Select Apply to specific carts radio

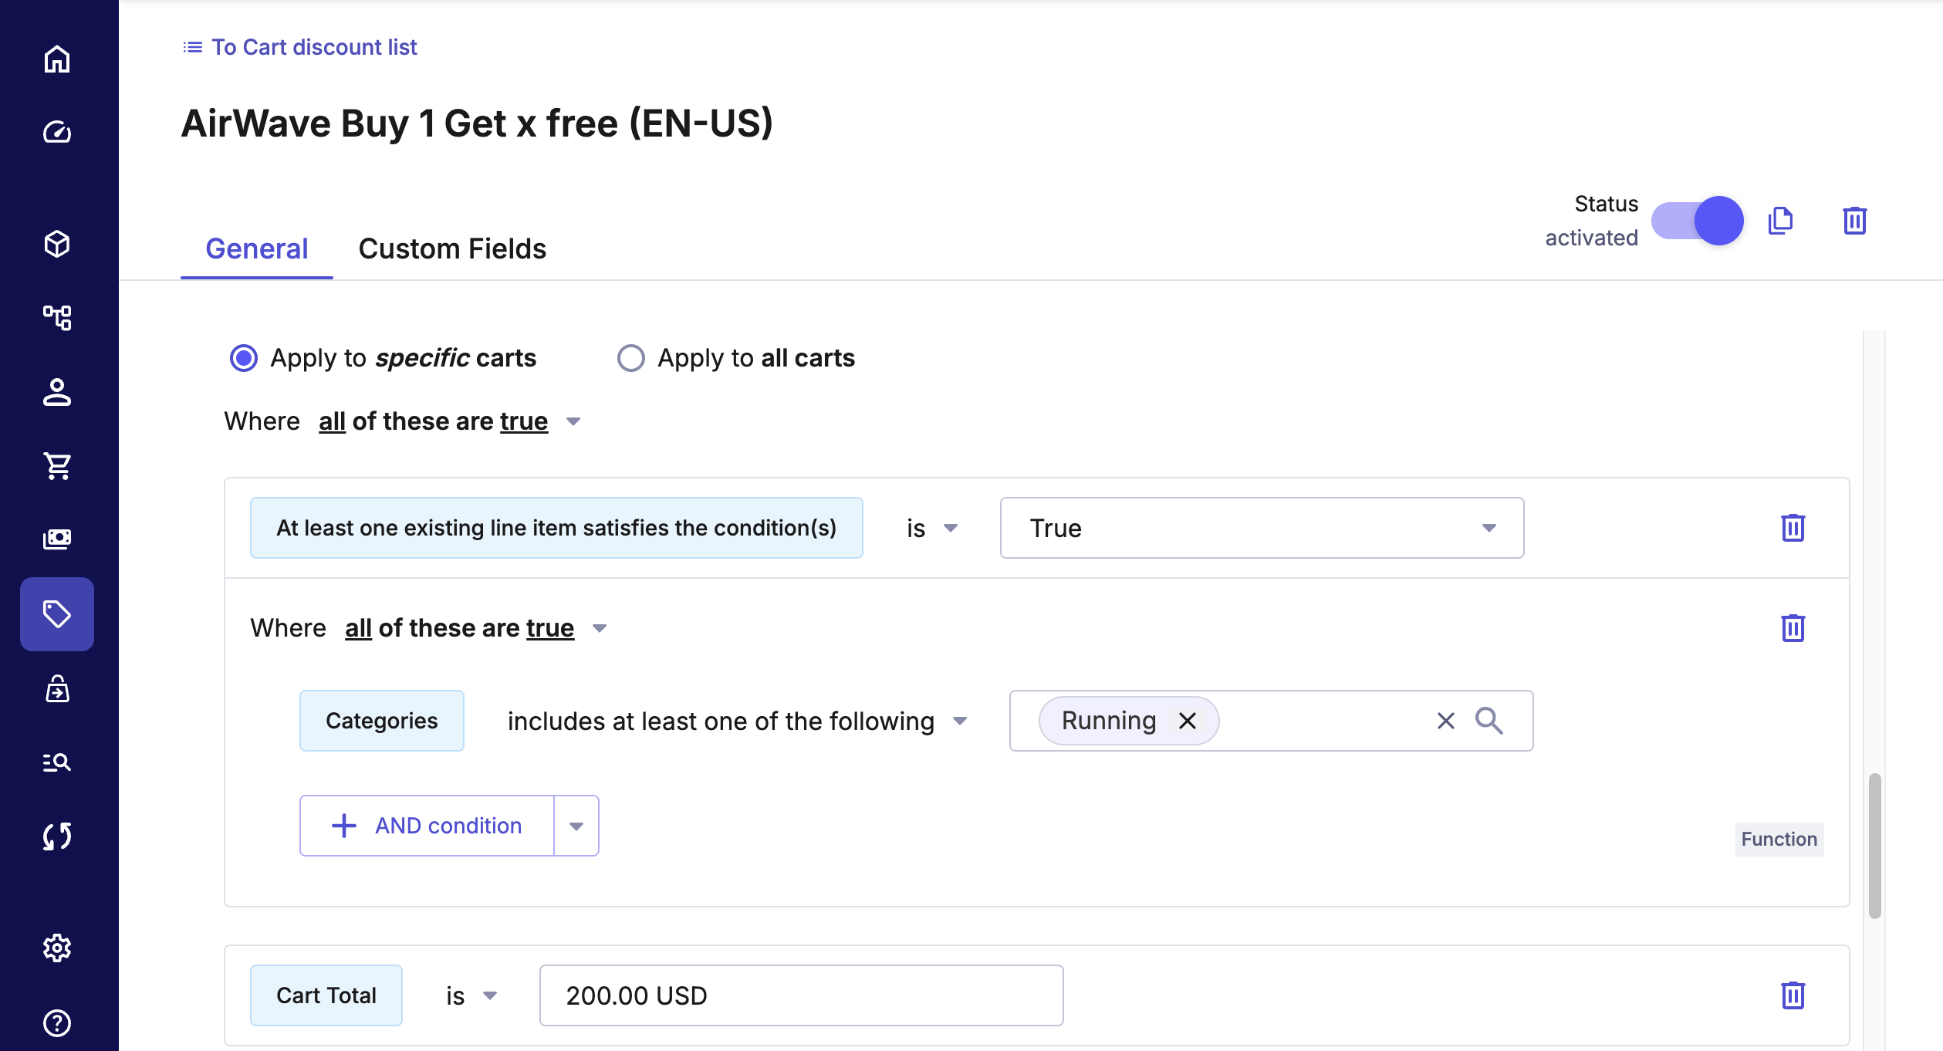point(244,358)
